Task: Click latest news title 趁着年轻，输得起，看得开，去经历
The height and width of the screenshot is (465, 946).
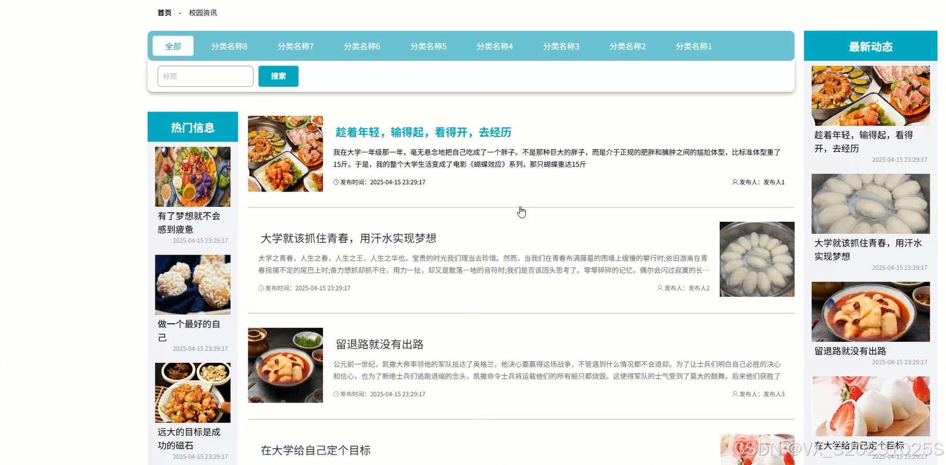Action: coord(864,142)
